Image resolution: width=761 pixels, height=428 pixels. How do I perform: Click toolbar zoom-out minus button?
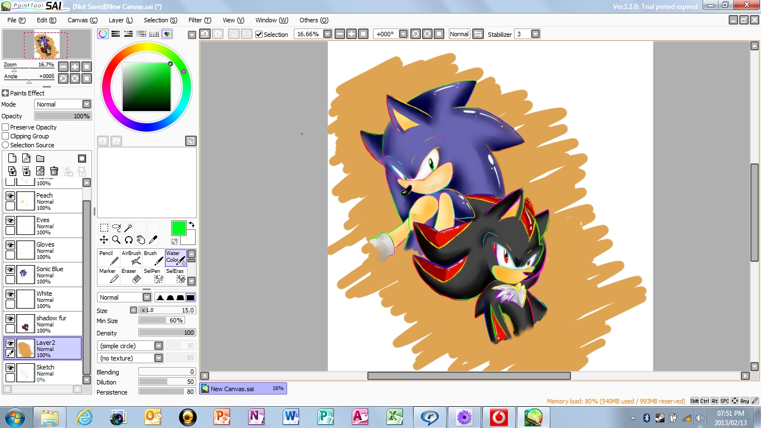[340, 34]
